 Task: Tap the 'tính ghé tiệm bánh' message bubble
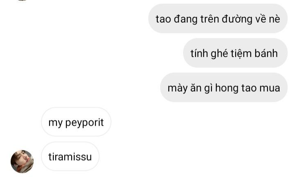click(235, 53)
